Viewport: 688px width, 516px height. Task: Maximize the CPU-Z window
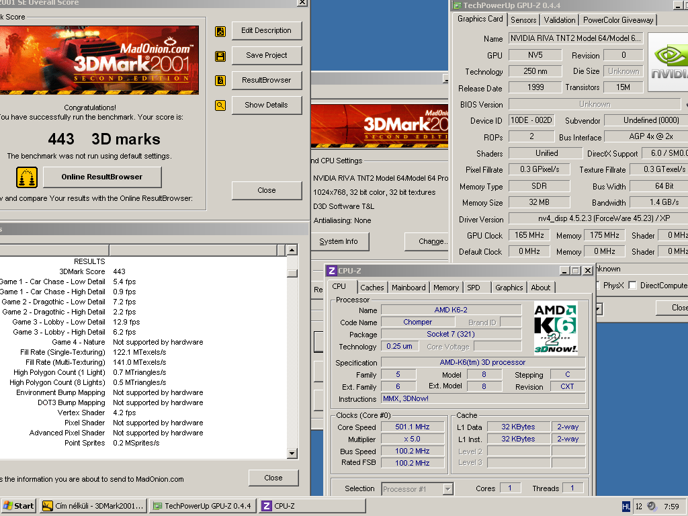tap(576, 271)
